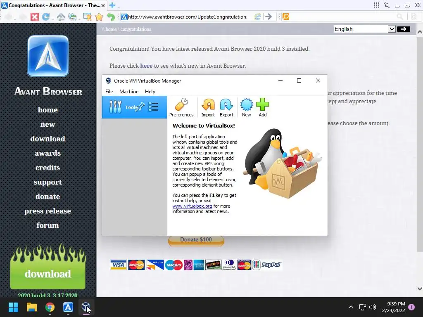The width and height of the screenshot is (423, 317).
Task: Click VirtualBox icon in taskbar
Action: point(86,307)
